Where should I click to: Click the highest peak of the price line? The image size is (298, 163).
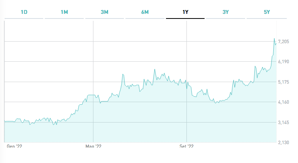pyautogui.click(x=274, y=39)
